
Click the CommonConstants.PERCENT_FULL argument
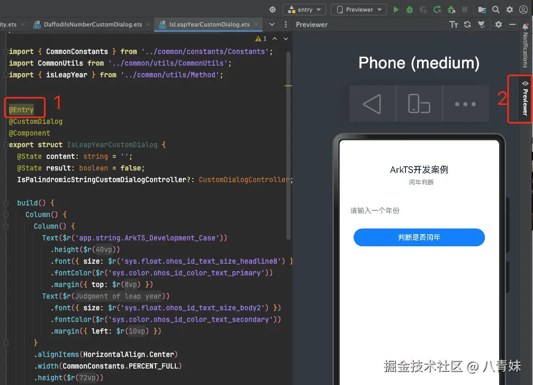pos(120,366)
